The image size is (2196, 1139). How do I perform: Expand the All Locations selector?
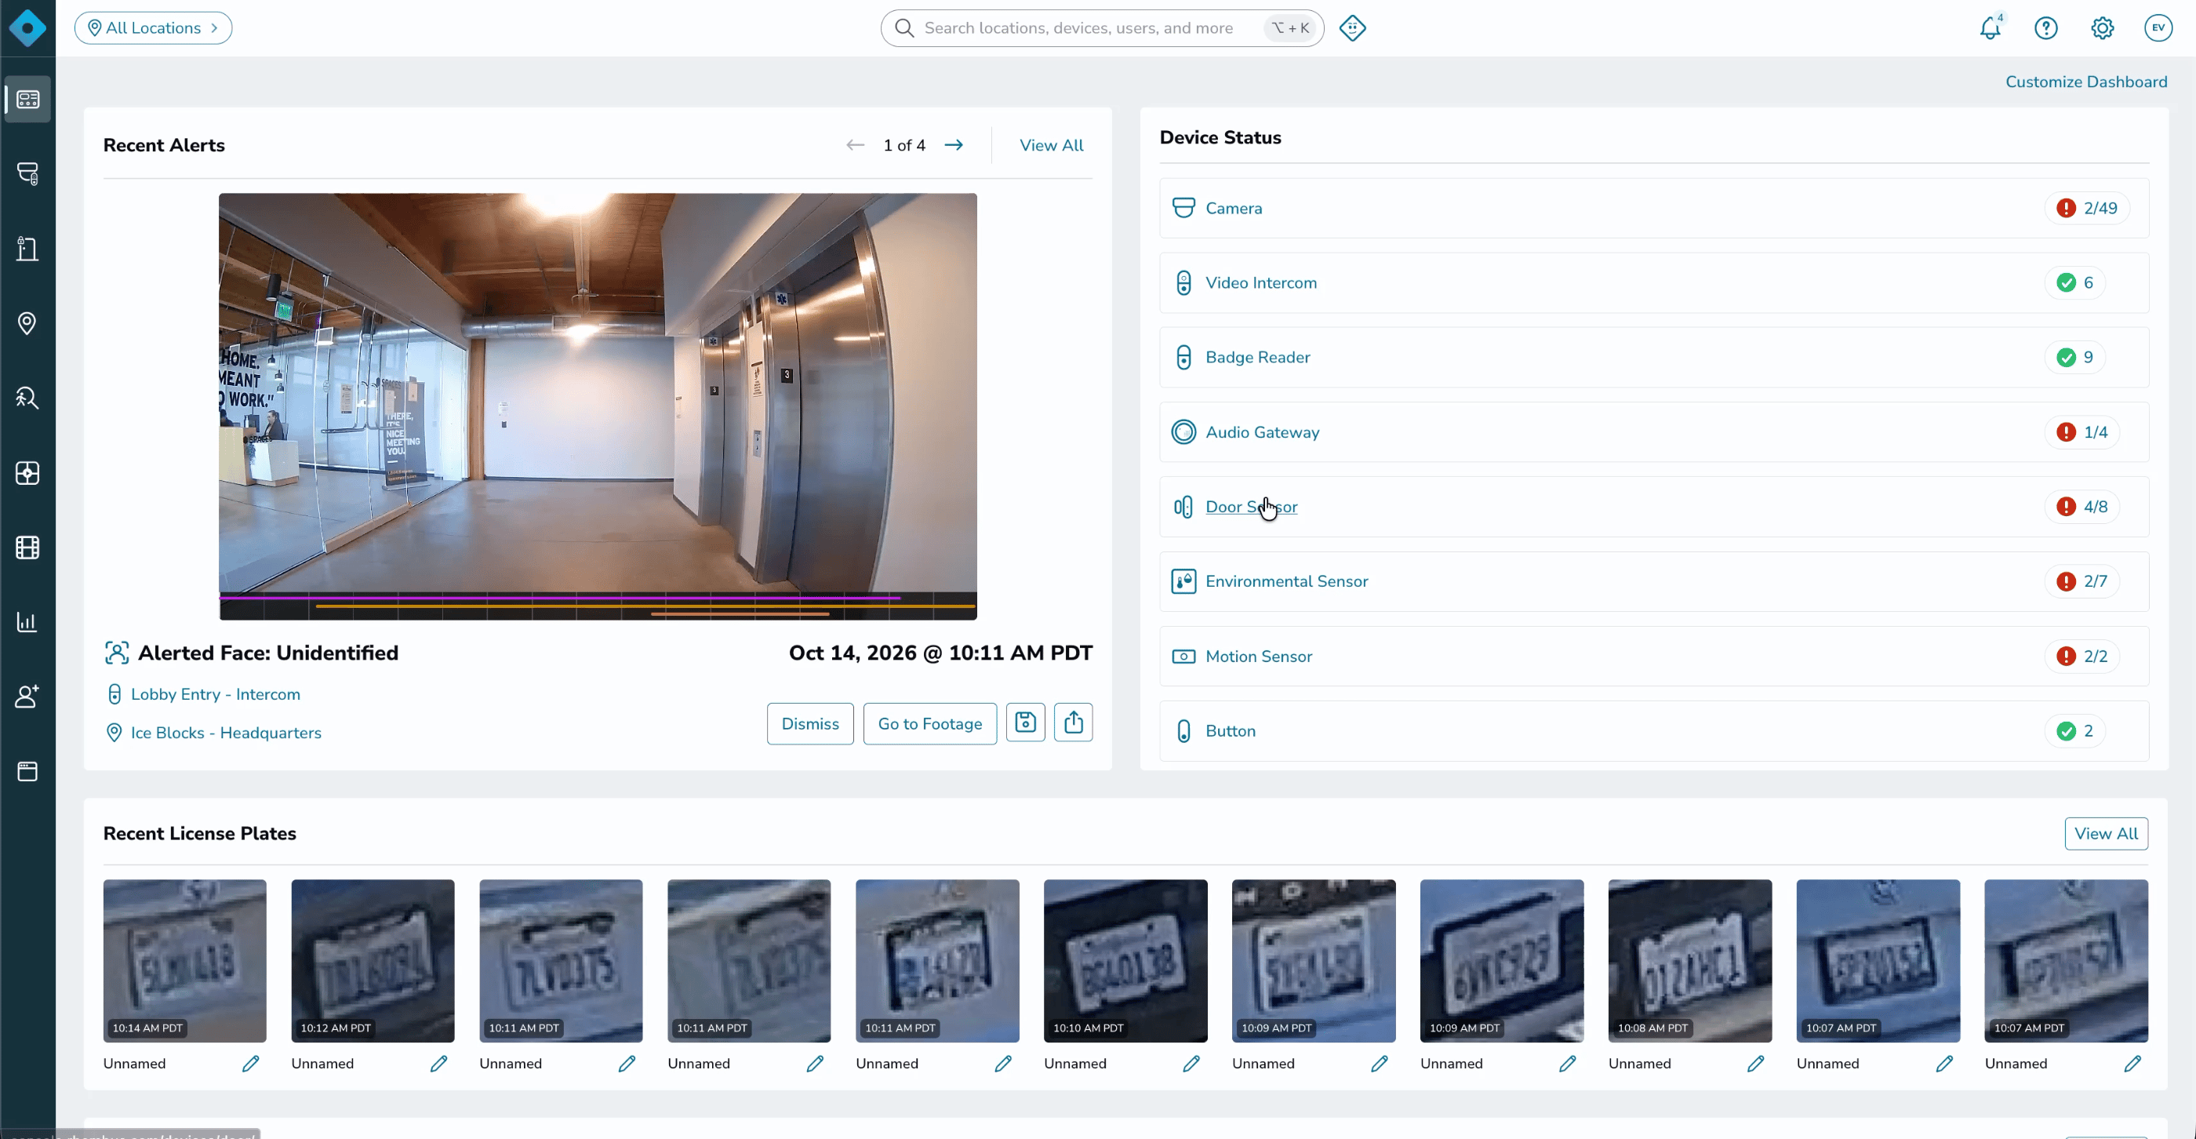[154, 28]
